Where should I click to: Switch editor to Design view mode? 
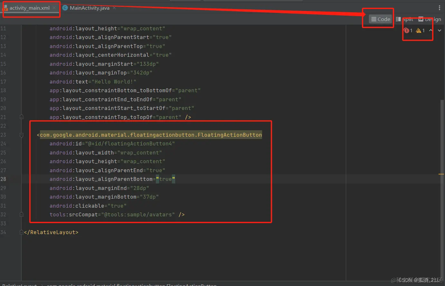[x=430, y=19]
